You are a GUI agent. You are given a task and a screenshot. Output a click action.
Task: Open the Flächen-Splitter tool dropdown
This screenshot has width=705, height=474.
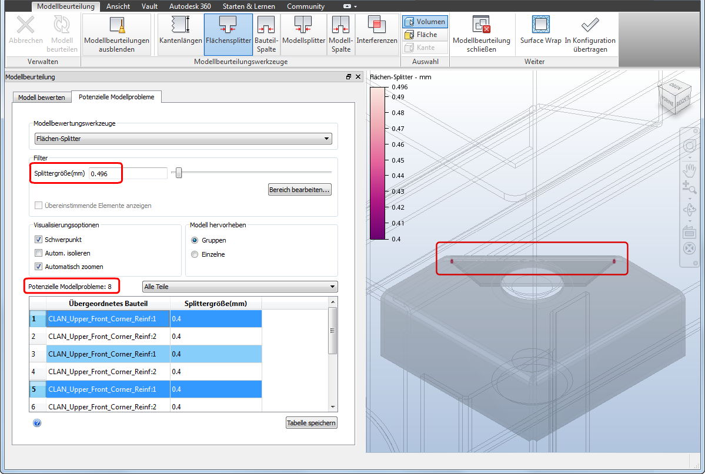click(183, 139)
